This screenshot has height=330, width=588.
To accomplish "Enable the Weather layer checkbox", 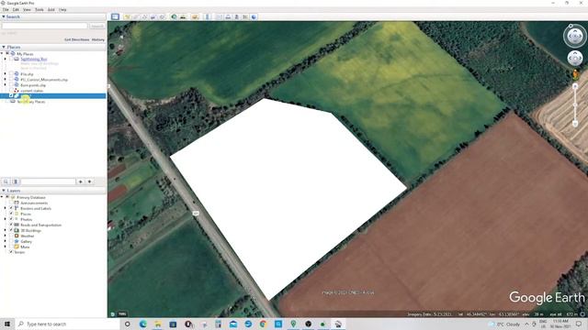I will click(11, 236).
